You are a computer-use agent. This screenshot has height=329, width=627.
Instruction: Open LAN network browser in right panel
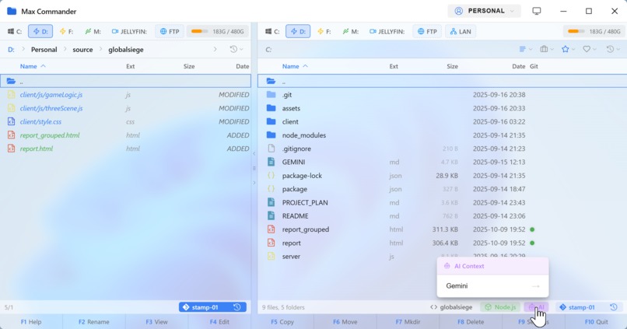(461, 32)
